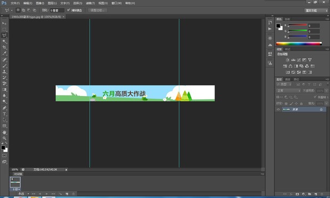
Task: Change screen mode icon at toolbox bottom
Action: [x=4, y=162]
